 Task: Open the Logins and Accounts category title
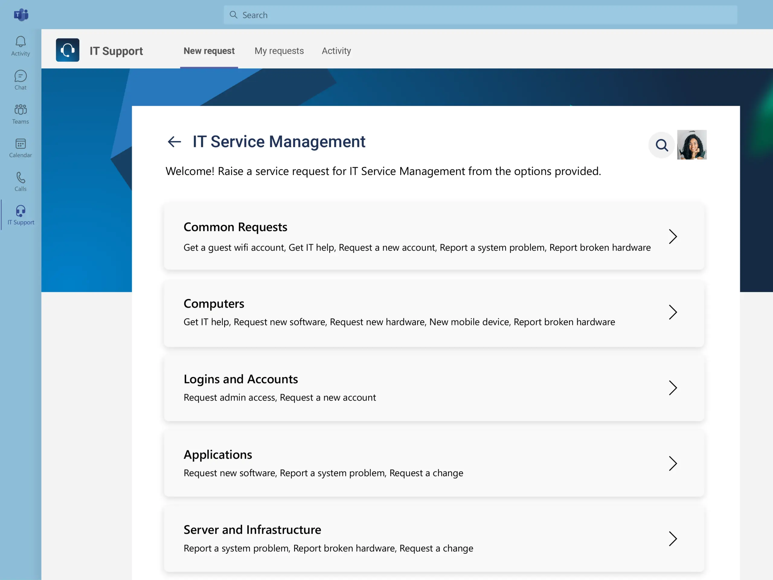point(241,379)
